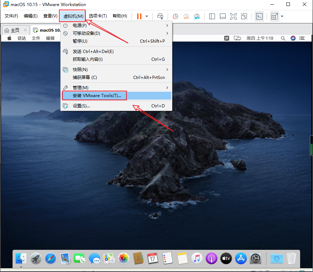Screen dimensions: 313x272
Task: Open Podcasts in the Dock
Action: 211,258
